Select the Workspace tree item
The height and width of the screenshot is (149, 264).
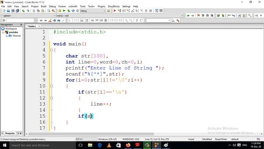pos(11,29)
